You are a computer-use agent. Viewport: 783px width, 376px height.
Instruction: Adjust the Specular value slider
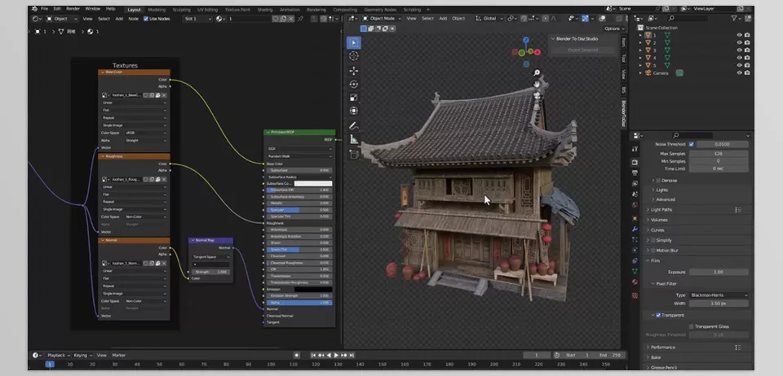point(299,210)
